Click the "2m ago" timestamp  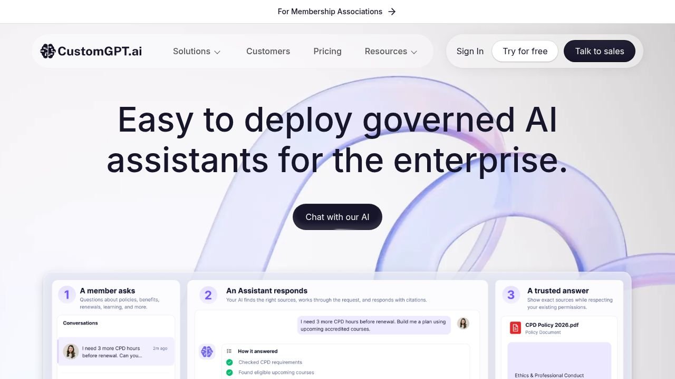[x=160, y=348]
